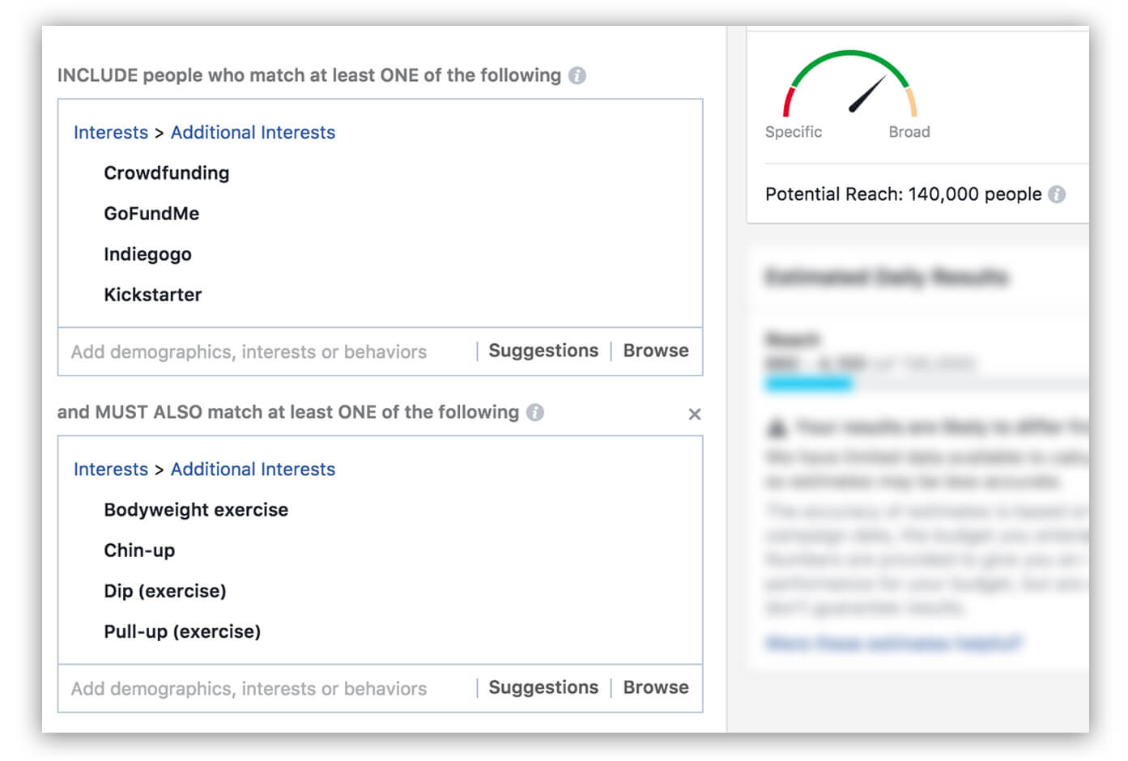Screen dimensions: 1128x761
Task: Open Browse in the second interests box
Action: (656, 687)
